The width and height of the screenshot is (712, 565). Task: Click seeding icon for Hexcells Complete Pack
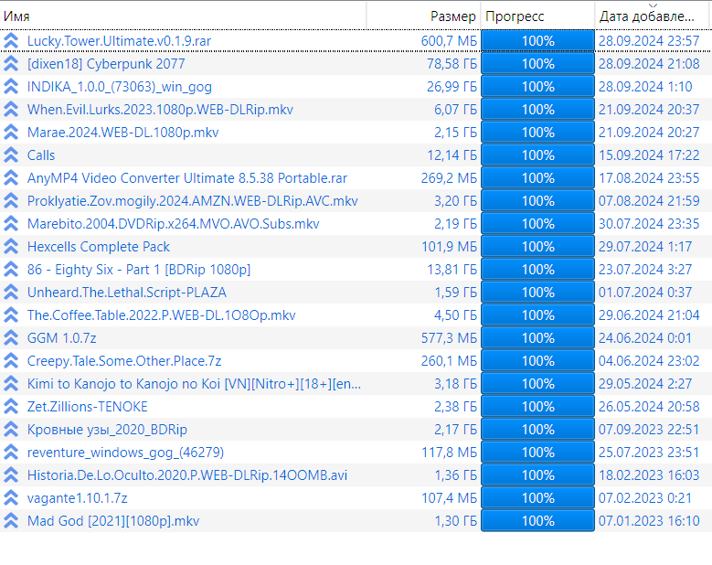[x=11, y=247]
